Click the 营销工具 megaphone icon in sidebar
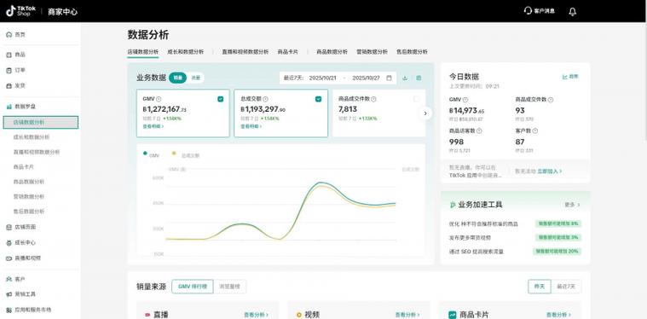This screenshot has width=647, height=319. click(x=9, y=294)
